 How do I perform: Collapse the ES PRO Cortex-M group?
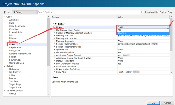(5, 91)
